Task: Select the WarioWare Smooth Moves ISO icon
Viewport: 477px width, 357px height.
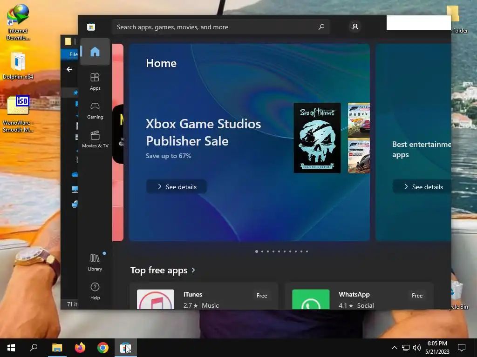Action: (18, 114)
